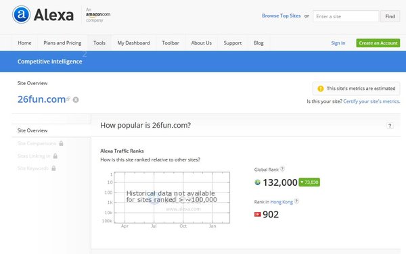The image size is (406, 254).
Task: Click the Competitive Intelligence banner heading
Action: tap(49, 61)
